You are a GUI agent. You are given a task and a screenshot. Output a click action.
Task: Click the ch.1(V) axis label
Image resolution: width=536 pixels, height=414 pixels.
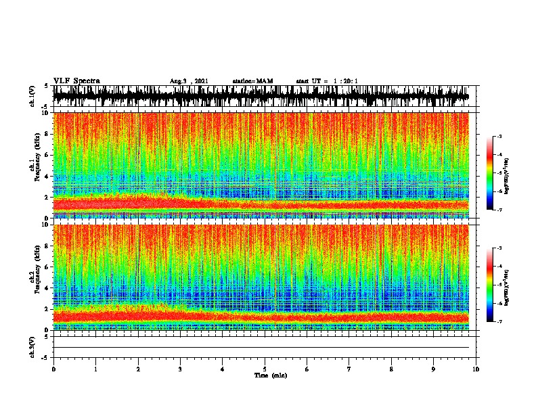[x=32, y=96]
